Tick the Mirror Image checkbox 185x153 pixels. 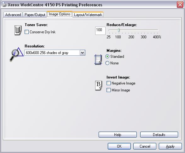tap(108, 90)
